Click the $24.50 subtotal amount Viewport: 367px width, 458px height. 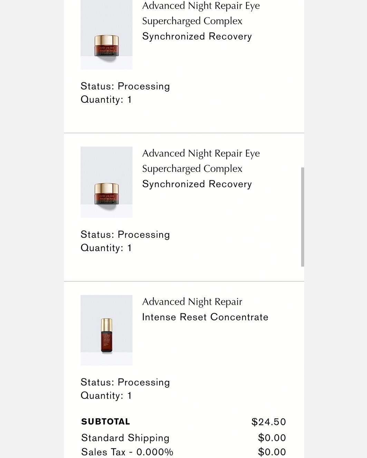269,422
